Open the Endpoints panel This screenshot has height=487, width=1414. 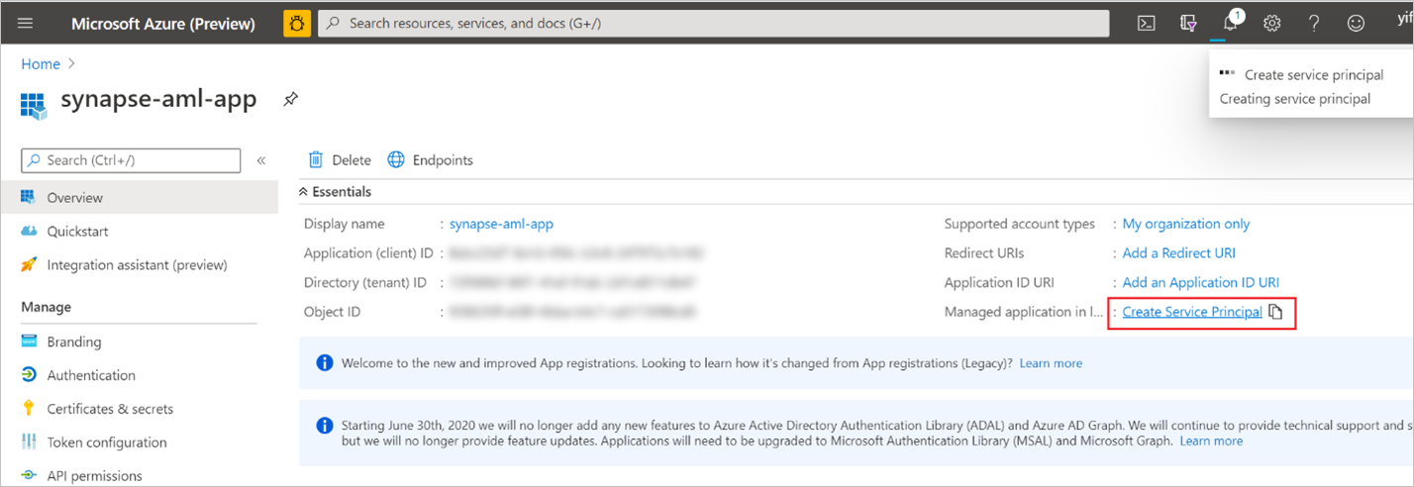tap(430, 160)
